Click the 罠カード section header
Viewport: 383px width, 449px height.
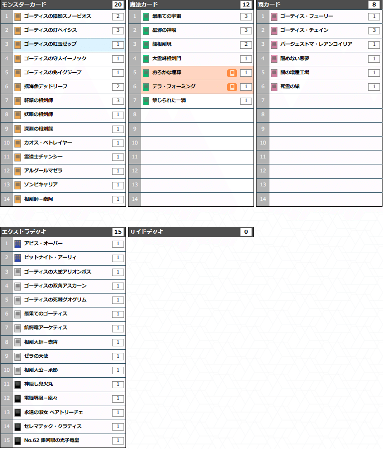319,4
